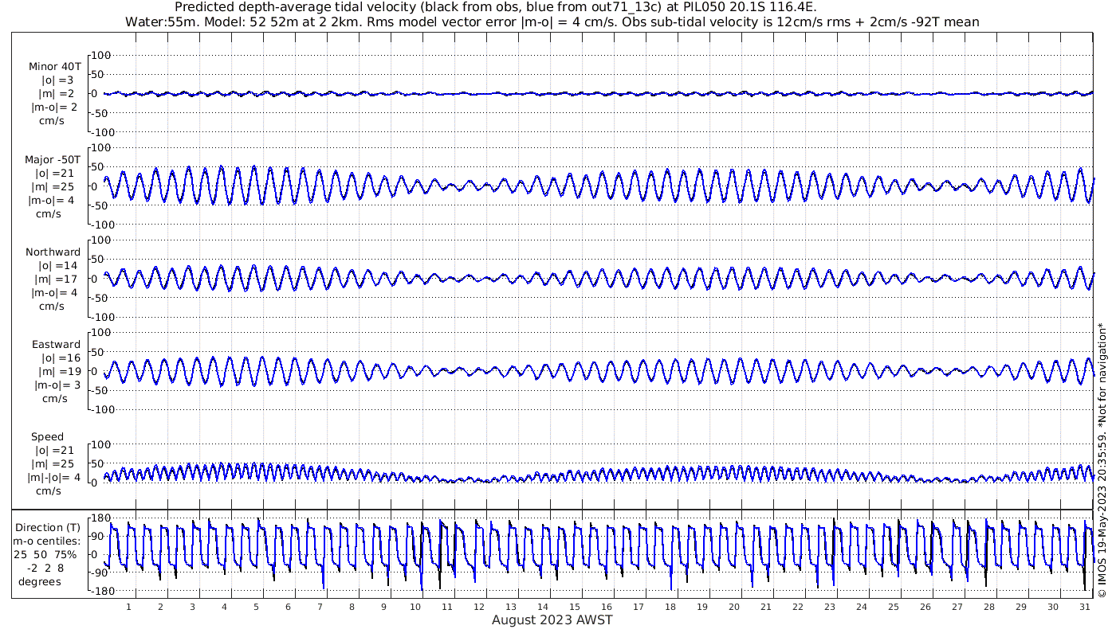
Task: Click '|m-o|= 2' under Minor 40T
Action: tap(55, 107)
